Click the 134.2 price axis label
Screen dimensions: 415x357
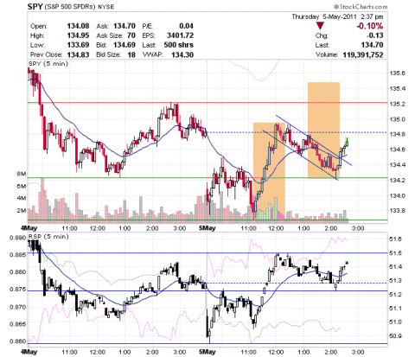click(397, 181)
